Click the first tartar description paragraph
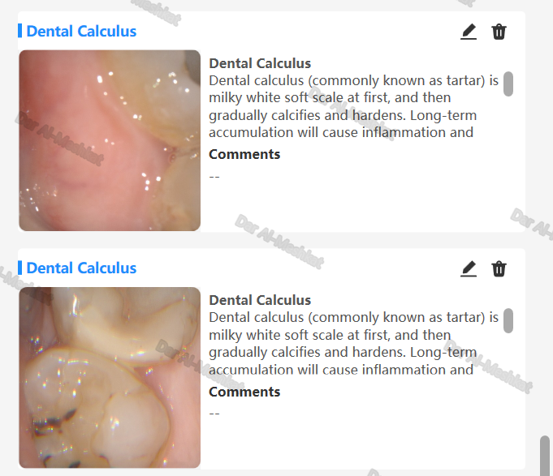553x476 pixels. click(x=353, y=106)
